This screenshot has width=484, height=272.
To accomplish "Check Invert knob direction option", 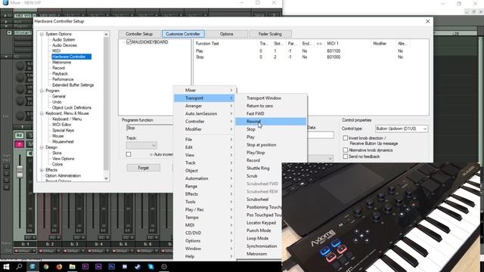I will [x=346, y=138].
